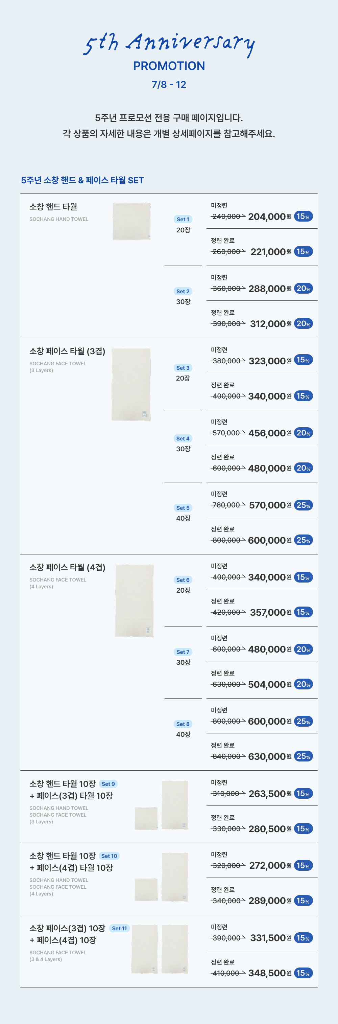
Task: Select the 221,000원 정렬 완료 price
Action: tap(270, 252)
